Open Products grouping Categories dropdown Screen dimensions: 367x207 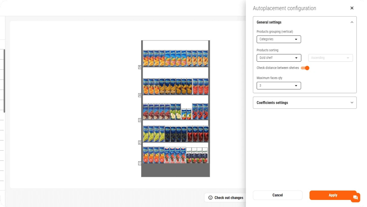click(x=279, y=39)
